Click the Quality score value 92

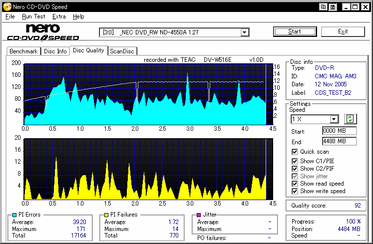click(358, 206)
